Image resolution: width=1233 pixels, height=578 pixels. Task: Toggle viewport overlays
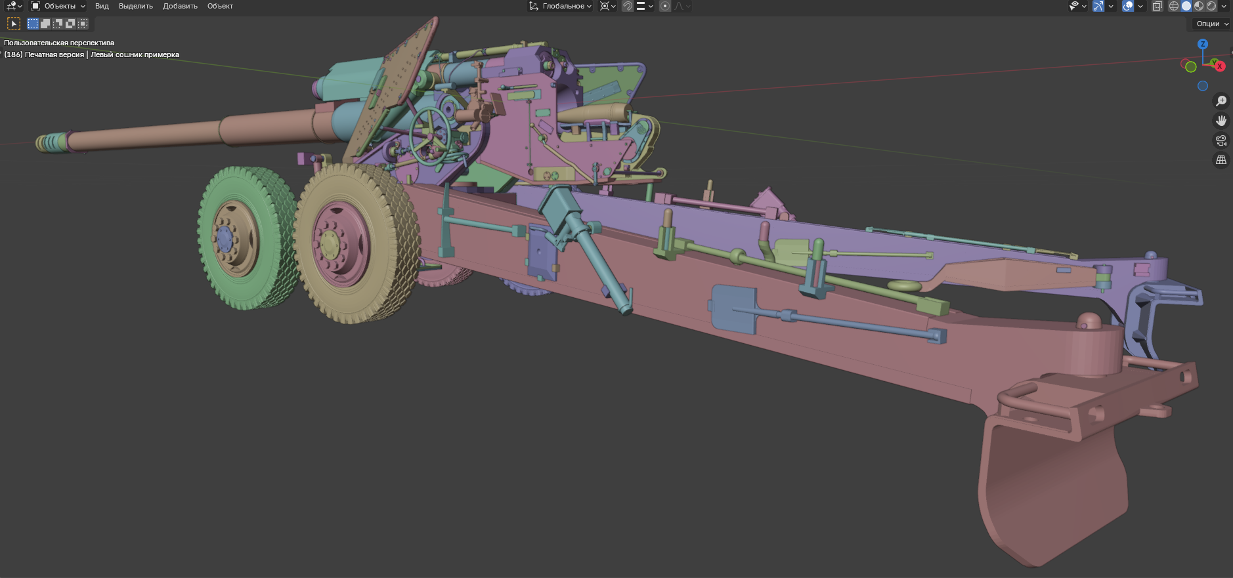click(1128, 6)
